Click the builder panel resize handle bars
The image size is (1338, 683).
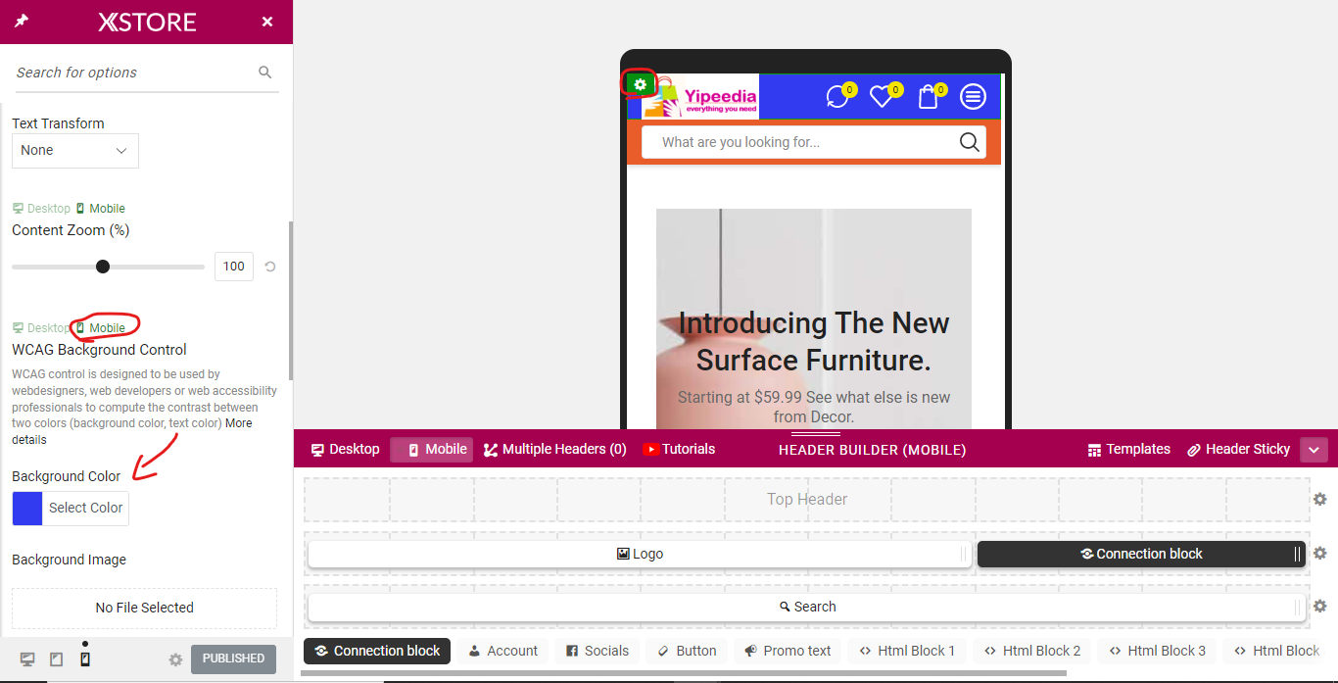click(x=816, y=433)
